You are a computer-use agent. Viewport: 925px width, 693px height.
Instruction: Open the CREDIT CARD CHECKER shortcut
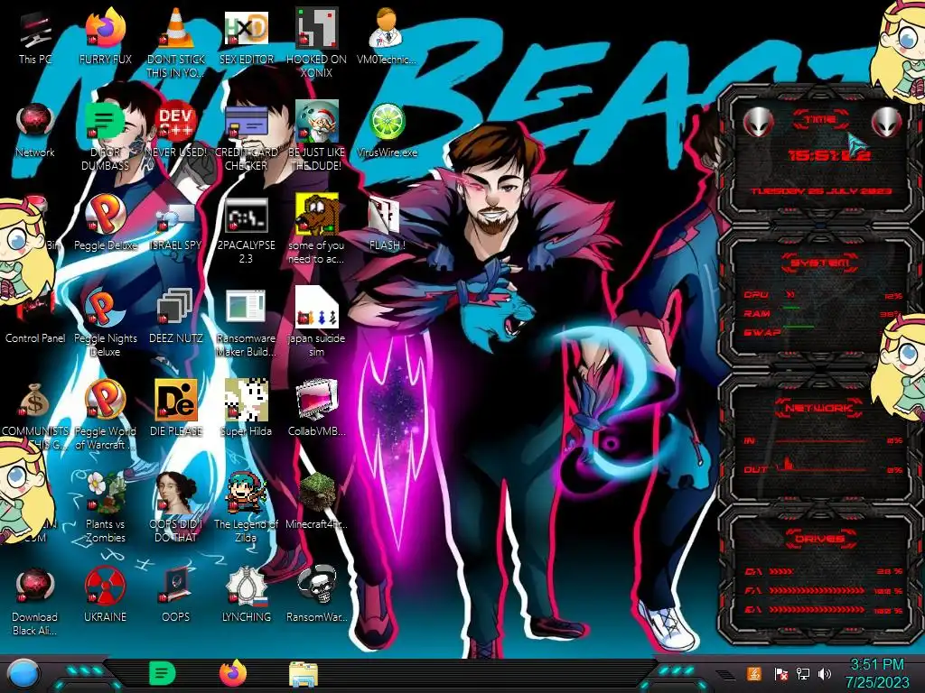[246, 137]
